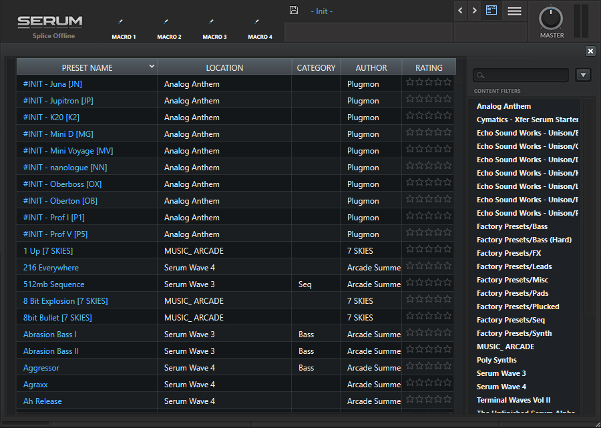Load preset 1 Up [7 SKIES]

[48, 251]
